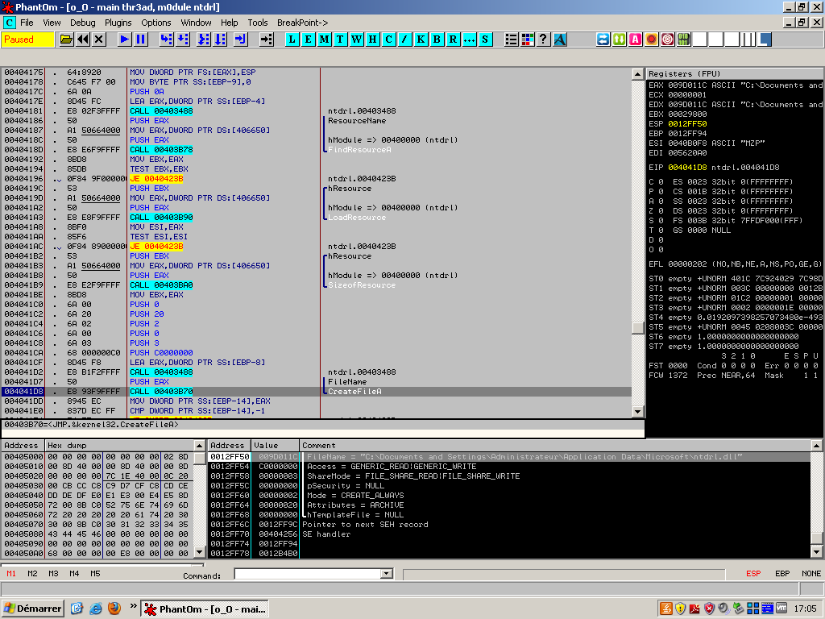825x619 pixels.
Task: Expand the Command combo box dropdown
Action: click(387, 574)
